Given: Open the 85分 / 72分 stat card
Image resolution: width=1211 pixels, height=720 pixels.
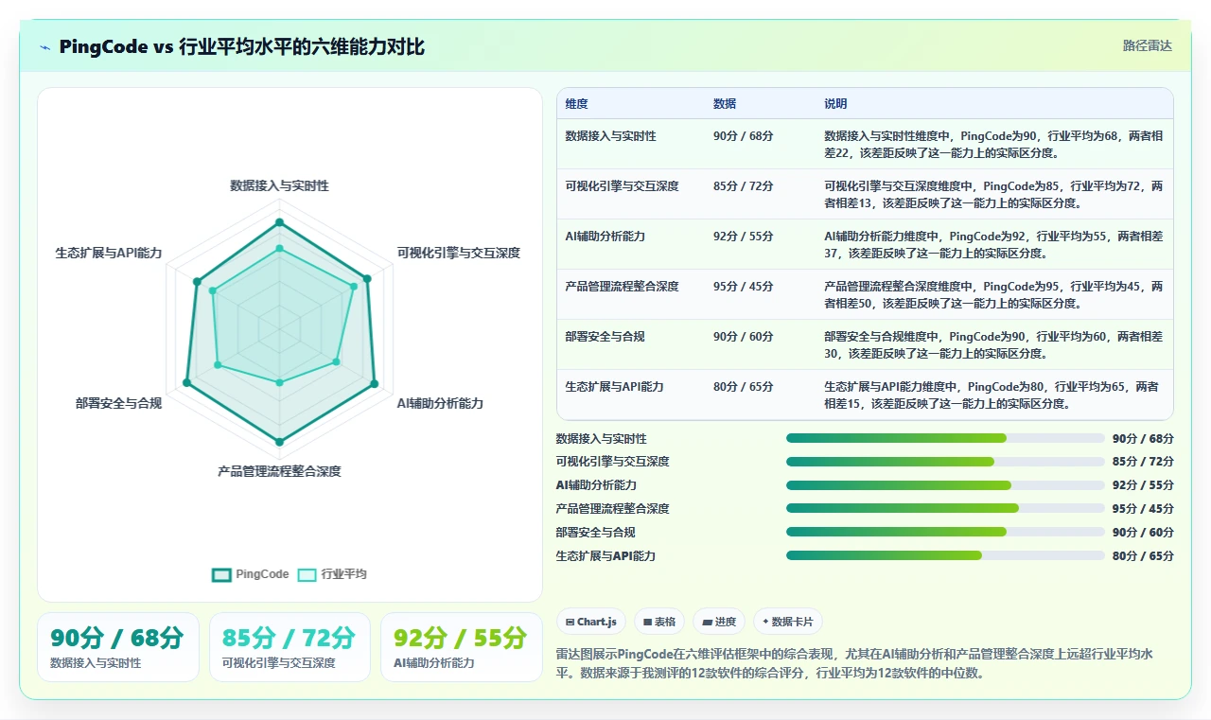Looking at the screenshot, I should [290, 647].
